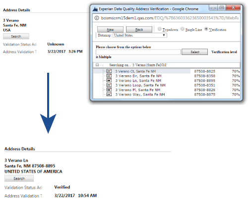Viewport: 248px width, 211px height.
Task: Choose 3 Verano Ln, Santa Fe NM result
Action: click(x=138, y=81)
